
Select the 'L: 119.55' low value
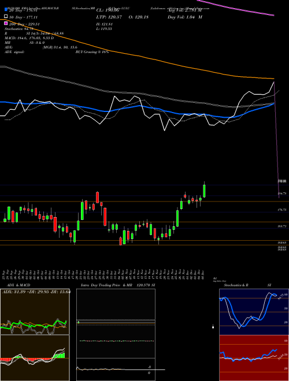coord(104,29)
